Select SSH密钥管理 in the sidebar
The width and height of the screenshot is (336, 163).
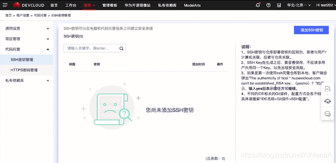tap(26, 60)
